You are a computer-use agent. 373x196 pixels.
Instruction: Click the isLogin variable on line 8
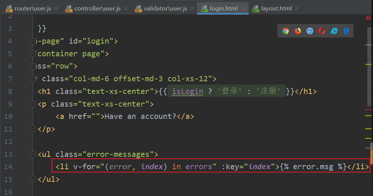188,91
